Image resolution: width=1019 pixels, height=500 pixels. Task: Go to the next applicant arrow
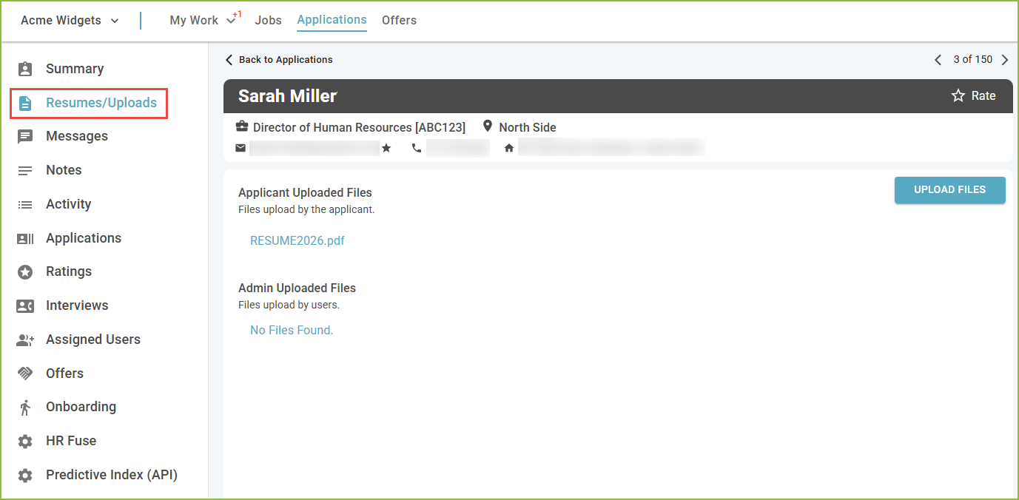click(x=1004, y=60)
